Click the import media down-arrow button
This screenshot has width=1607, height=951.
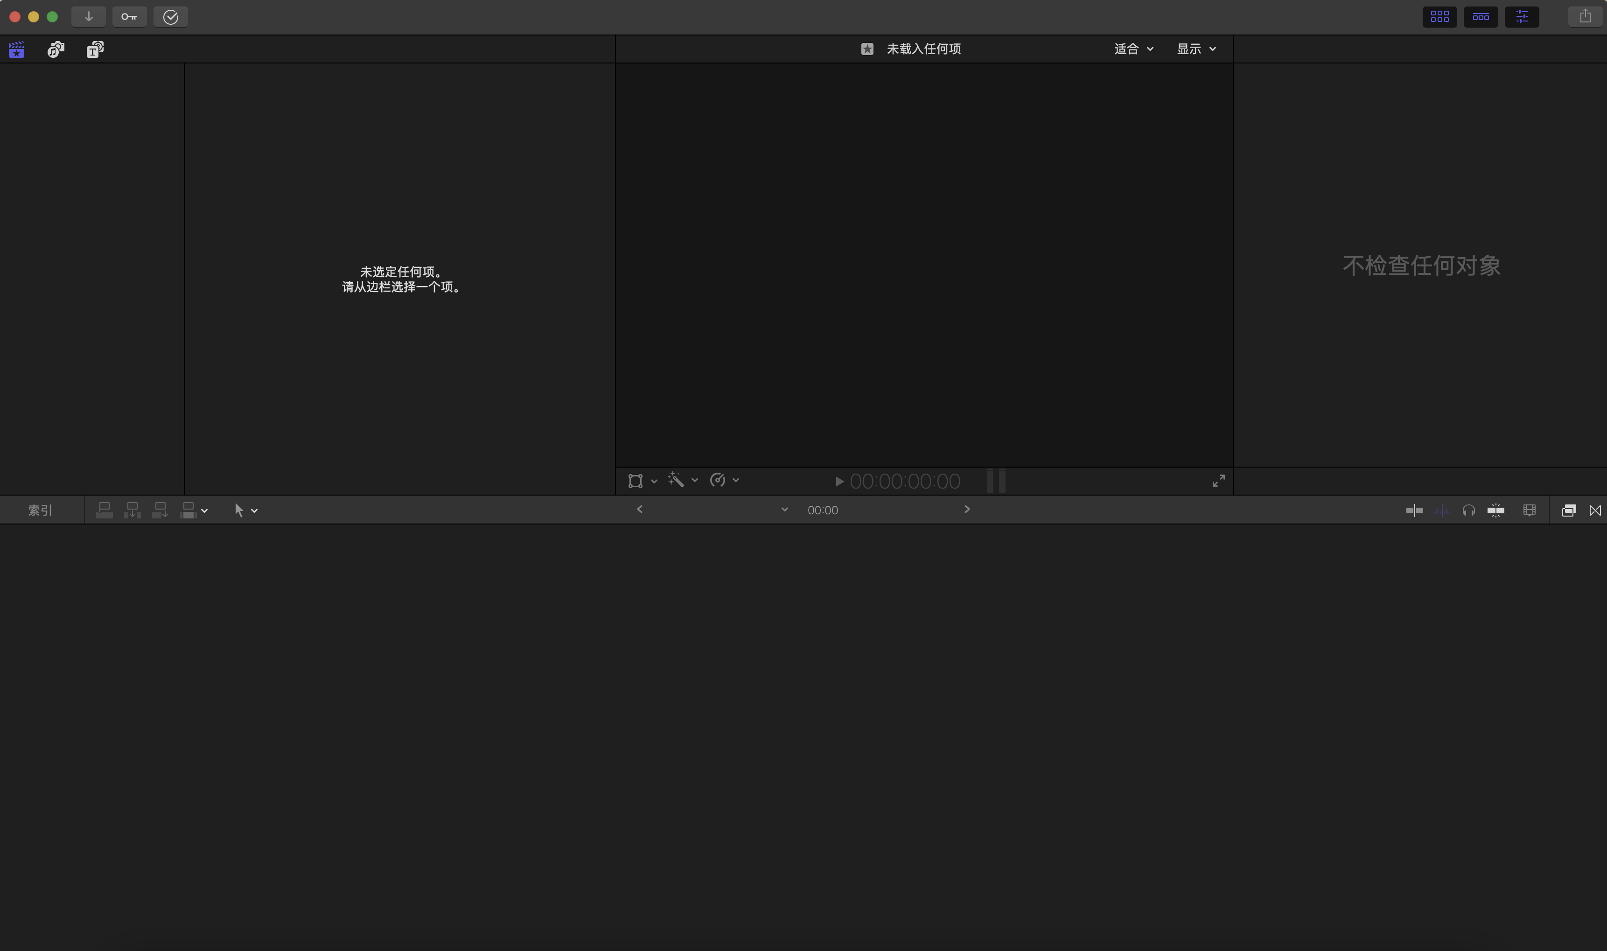[x=89, y=17]
